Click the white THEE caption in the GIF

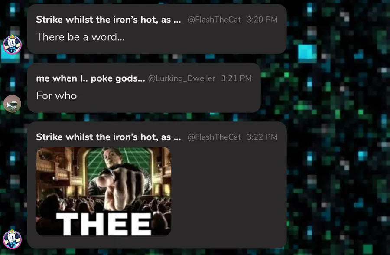coord(104,224)
